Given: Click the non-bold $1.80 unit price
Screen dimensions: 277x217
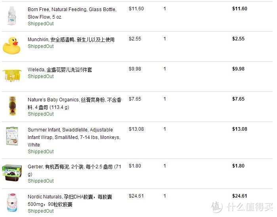Looking at the screenshot, I should (135, 166).
